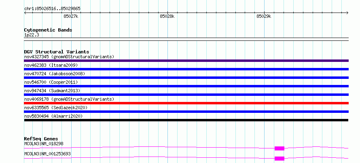Open nsv4069178 gnomADStructuralVariants label
Image resolution: width=360 pixels, height=163 pixels.
pos(69,99)
